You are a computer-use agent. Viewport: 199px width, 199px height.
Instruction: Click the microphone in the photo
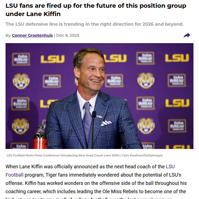[x=94, y=114]
